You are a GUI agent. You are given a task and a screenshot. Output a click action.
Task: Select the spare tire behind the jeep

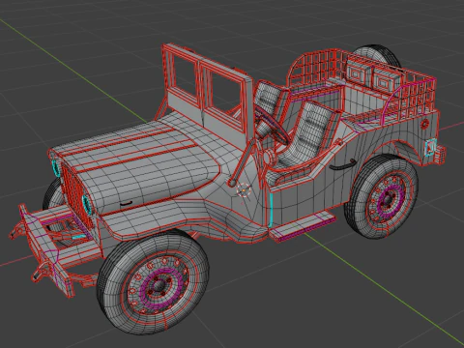point(377,55)
